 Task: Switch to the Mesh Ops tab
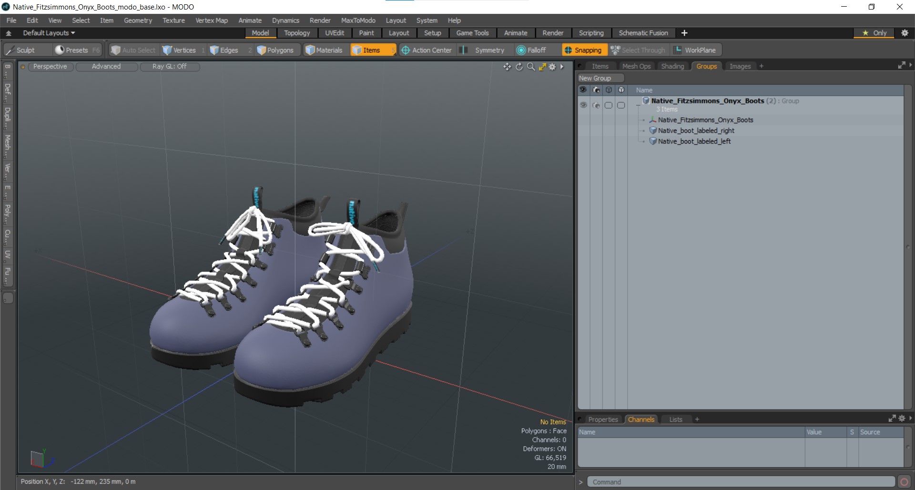636,66
